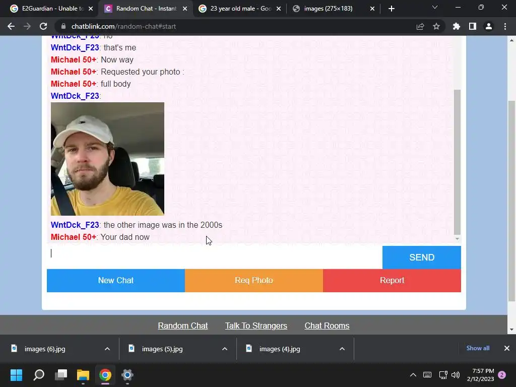Bookmark this page with the star icon
516x387 pixels.
tap(436, 26)
